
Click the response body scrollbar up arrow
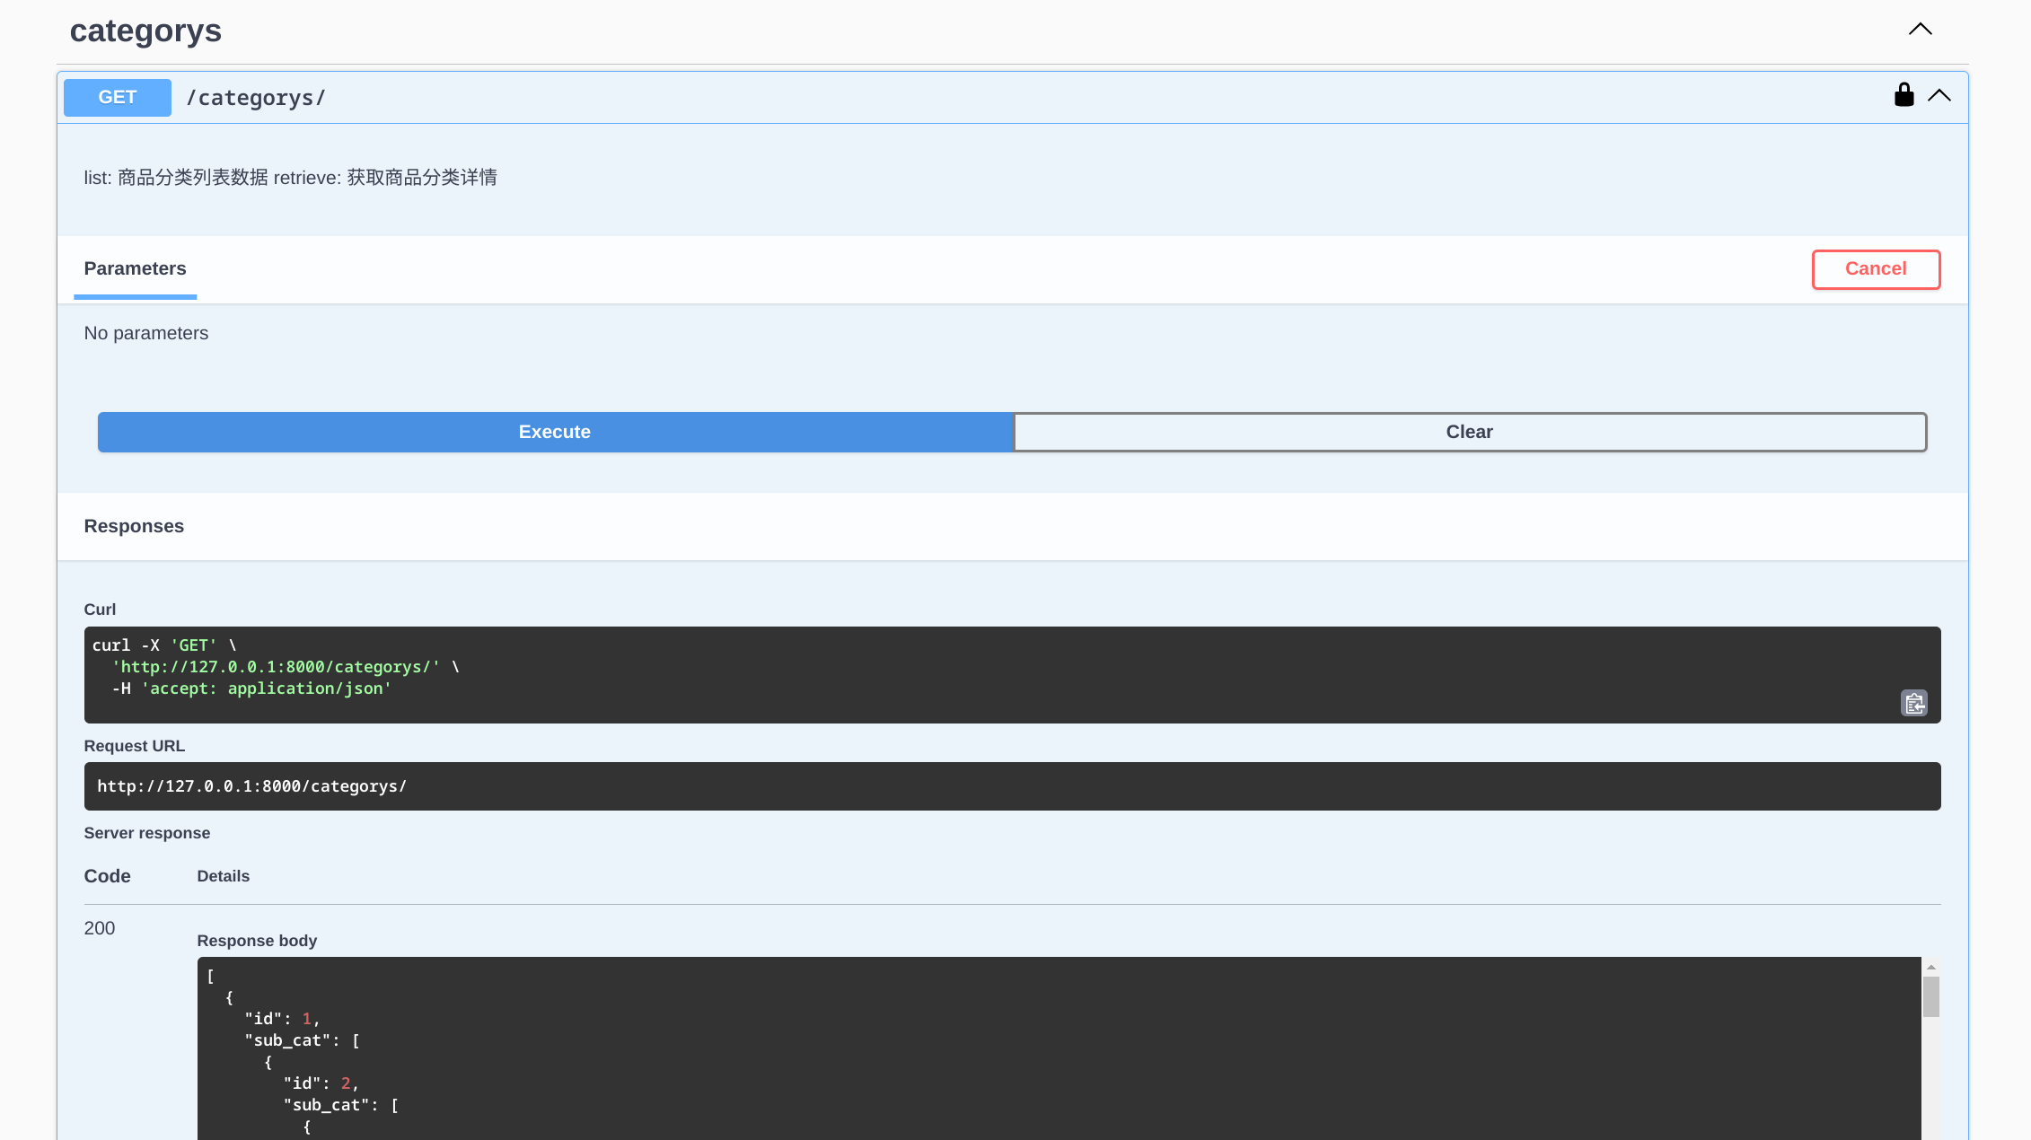coord(1930,968)
